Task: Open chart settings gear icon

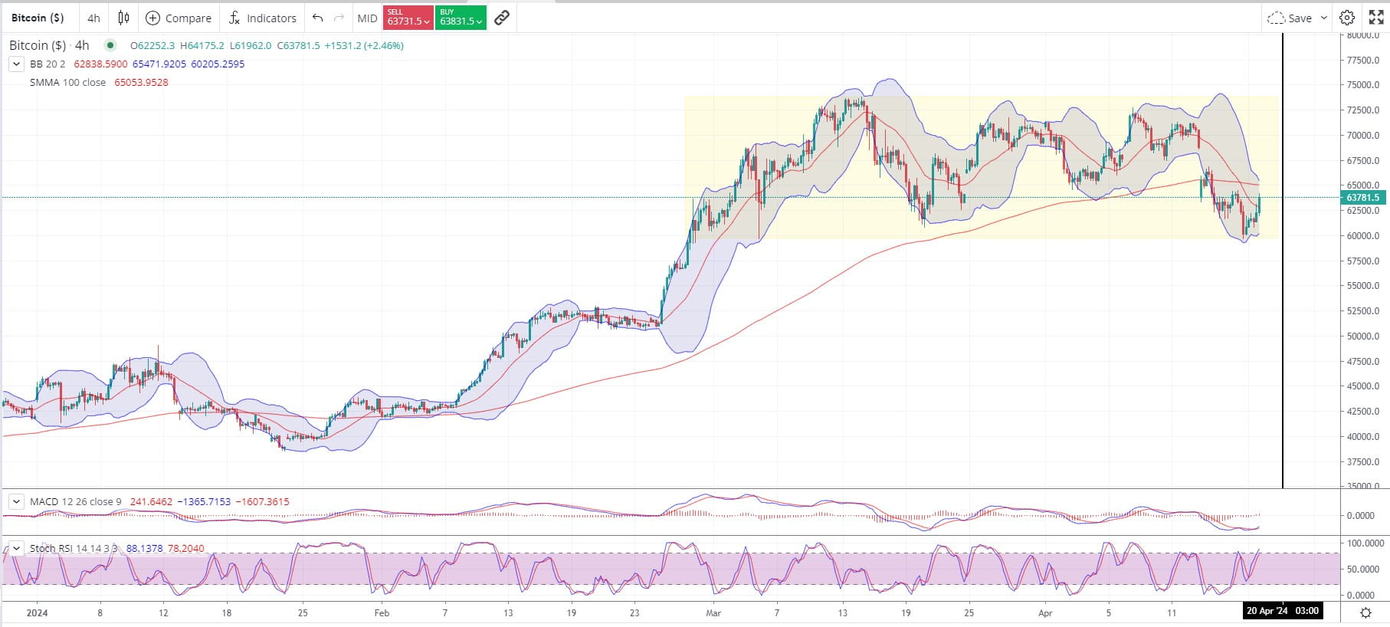Action: (1347, 18)
